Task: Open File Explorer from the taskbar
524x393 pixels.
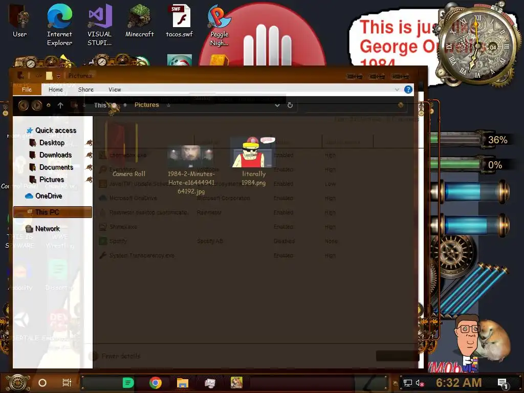Action: (183, 383)
